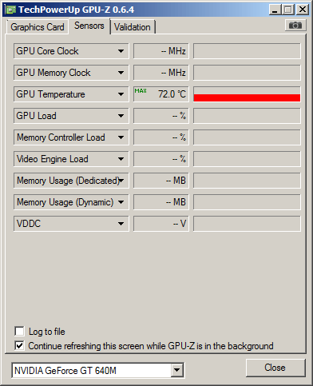Select the Sensors tab
This screenshot has width=313, height=386.
coord(89,26)
